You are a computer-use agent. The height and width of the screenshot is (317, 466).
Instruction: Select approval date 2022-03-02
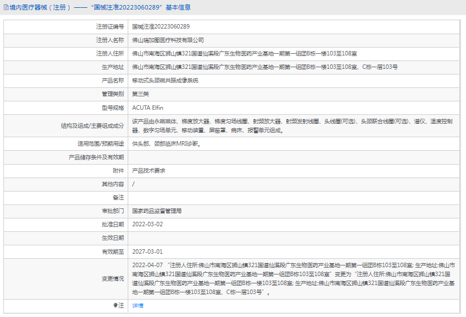147,224
